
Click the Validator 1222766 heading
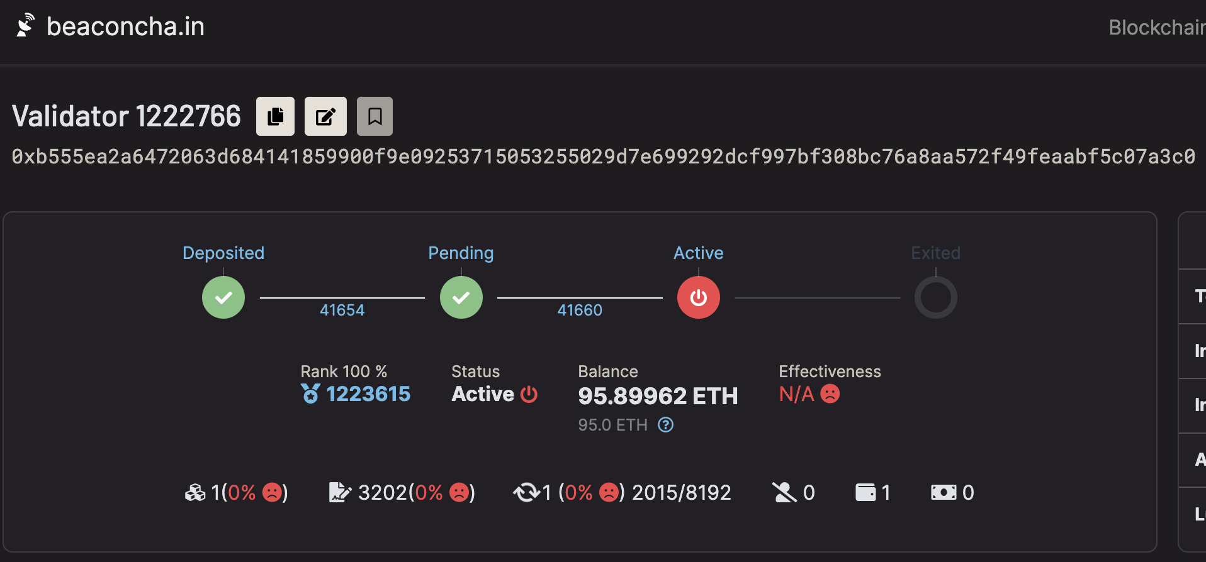(126, 116)
